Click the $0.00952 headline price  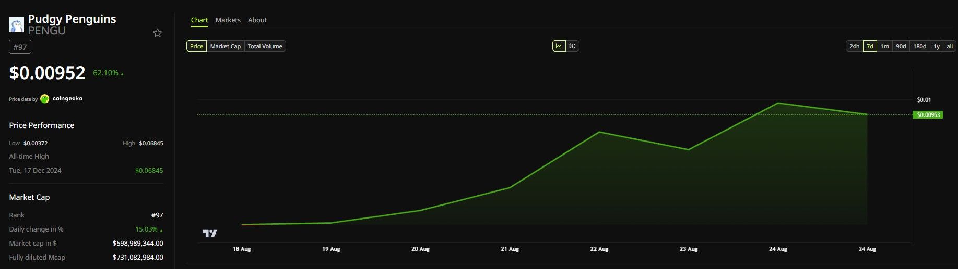47,73
